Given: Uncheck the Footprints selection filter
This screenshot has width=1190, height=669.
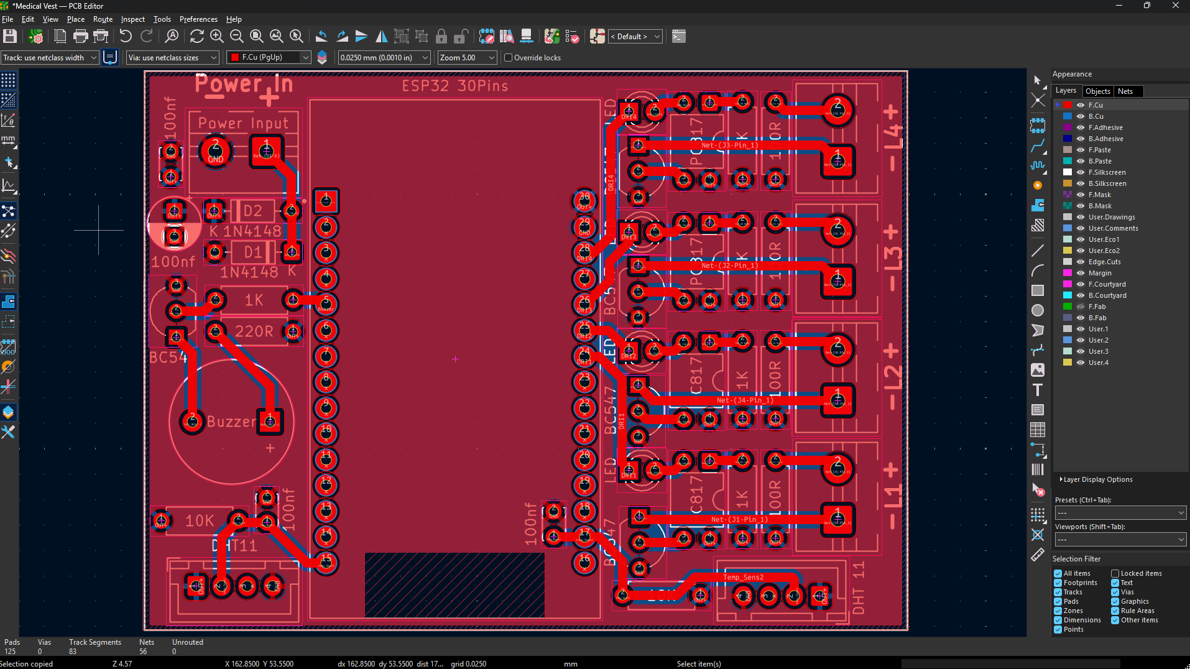Looking at the screenshot, I should click(x=1058, y=583).
